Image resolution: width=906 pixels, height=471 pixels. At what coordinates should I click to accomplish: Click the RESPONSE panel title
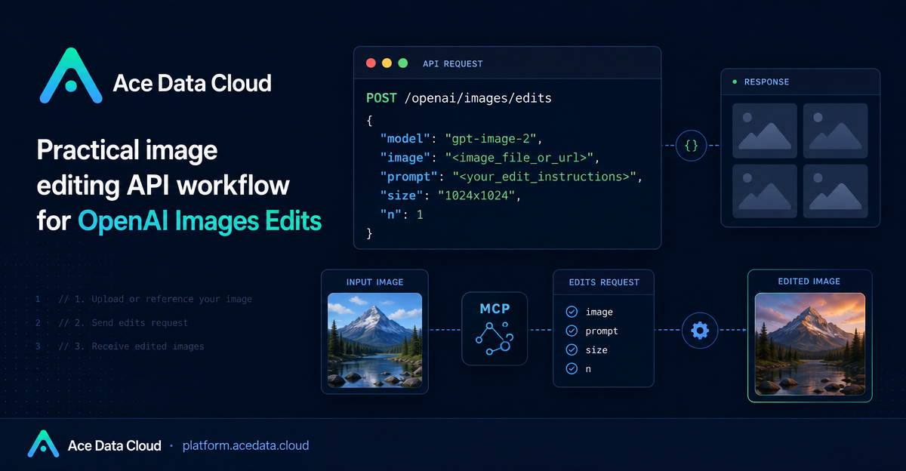pos(768,82)
